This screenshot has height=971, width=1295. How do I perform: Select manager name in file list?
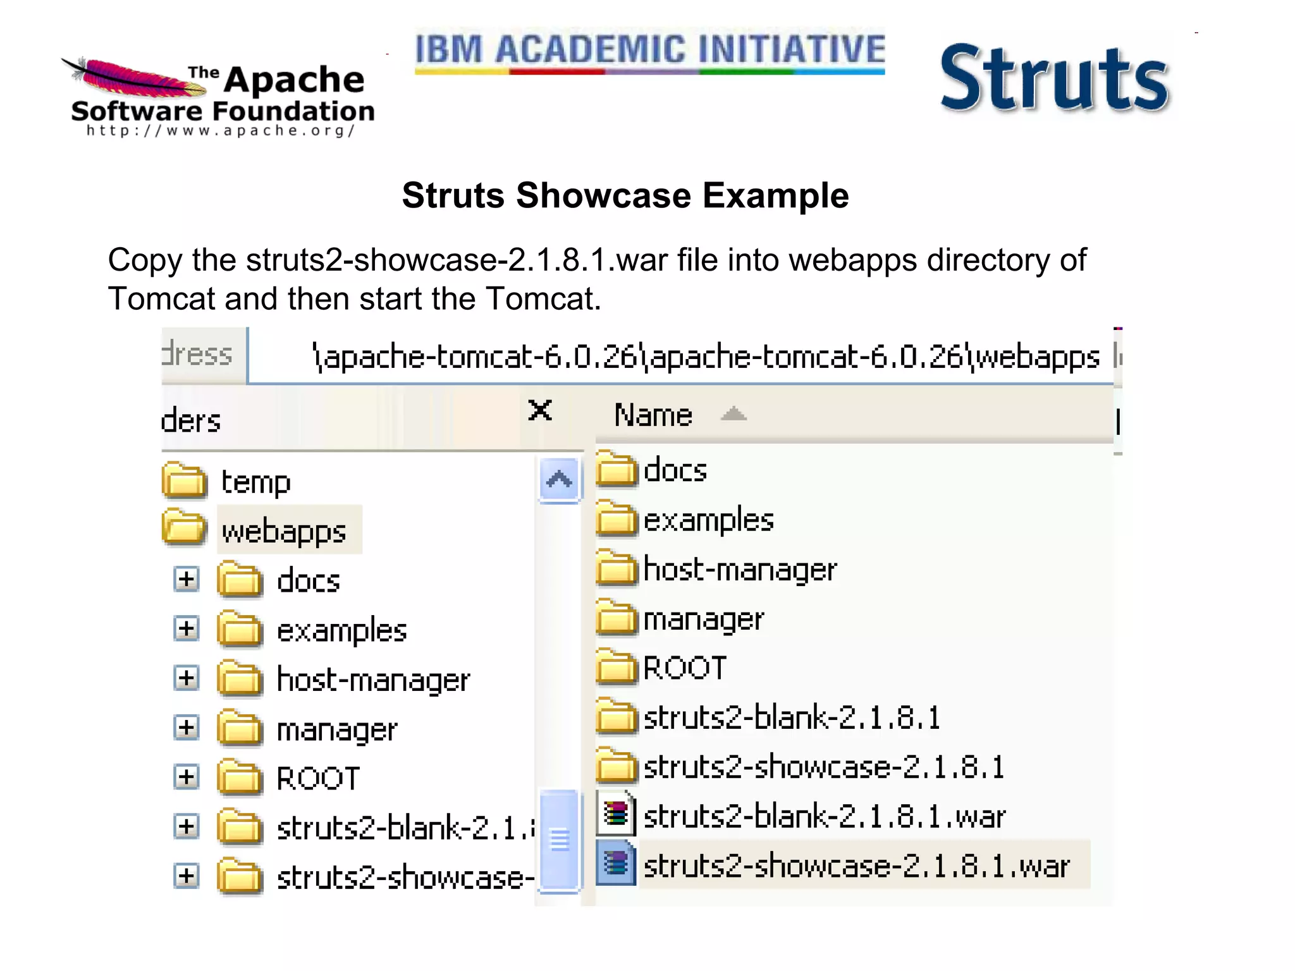tap(704, 620)
